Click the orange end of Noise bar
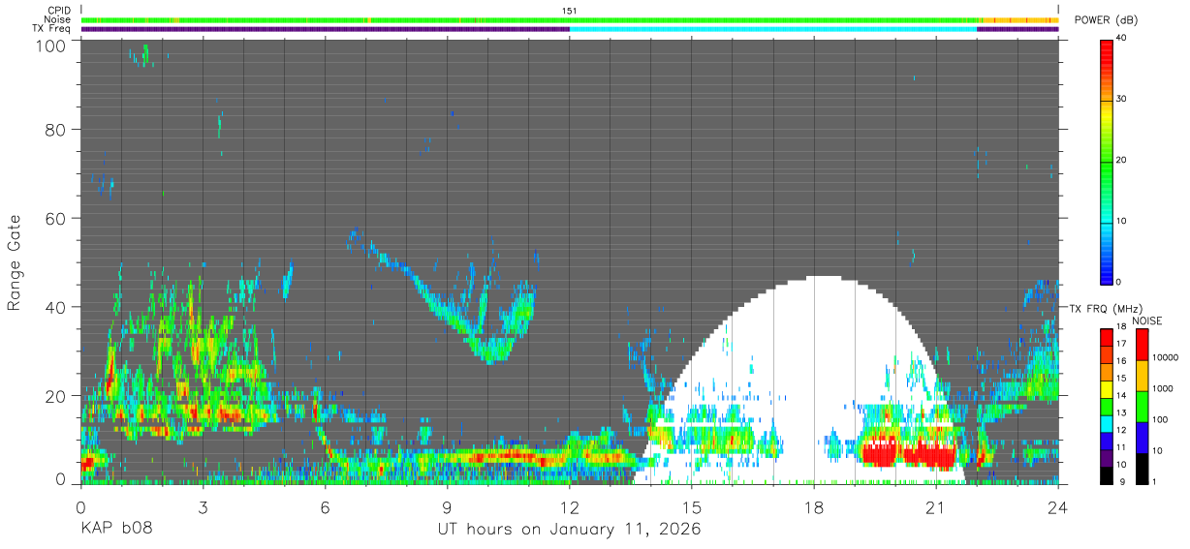This screenshot has width=1190, height=549. point(1018,19)
